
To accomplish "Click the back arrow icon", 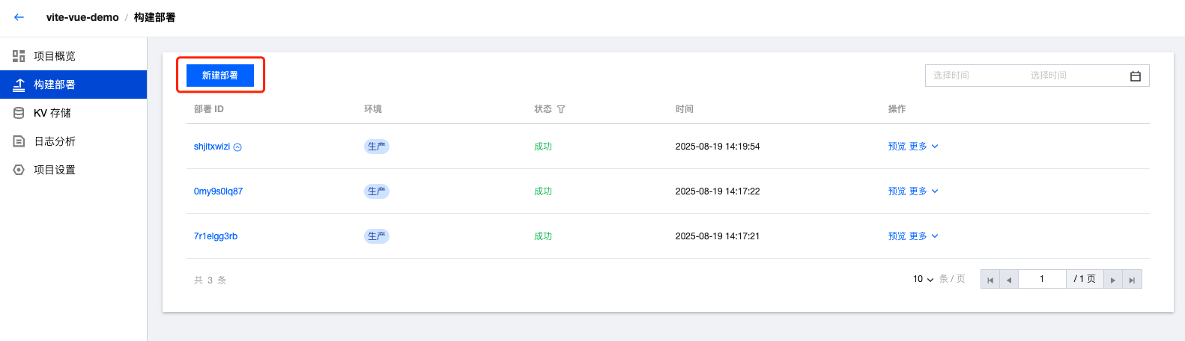I will click(x=19, y=17).
